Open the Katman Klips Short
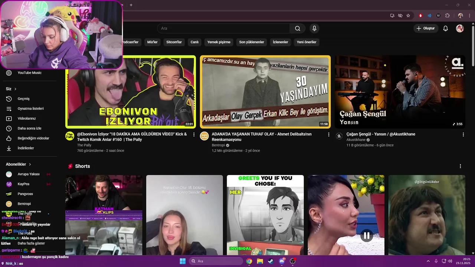Screen dimensions: 475x267 click(x=104, y=215)
